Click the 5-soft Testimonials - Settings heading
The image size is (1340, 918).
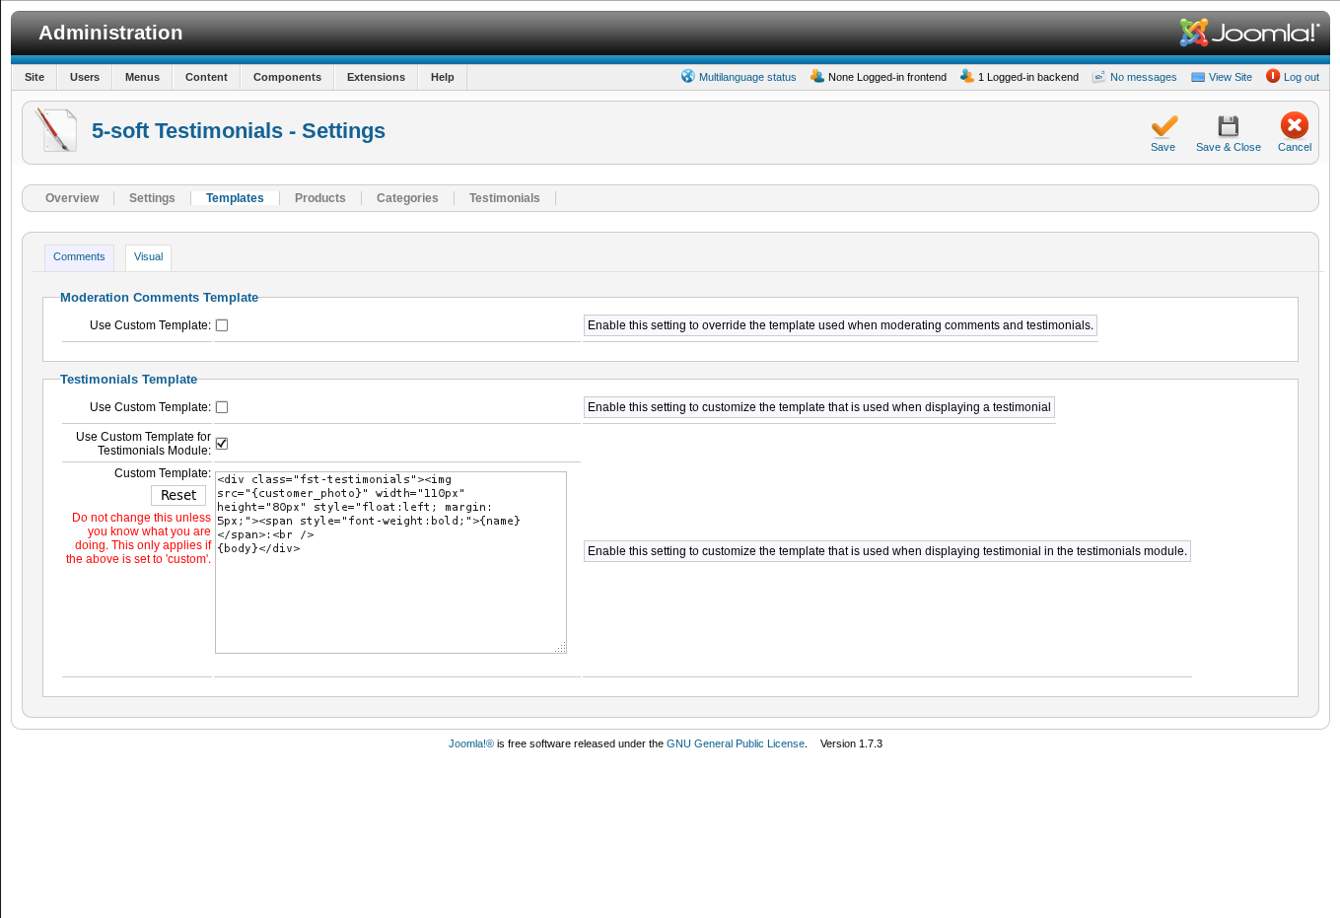click(x=239, y=131)
